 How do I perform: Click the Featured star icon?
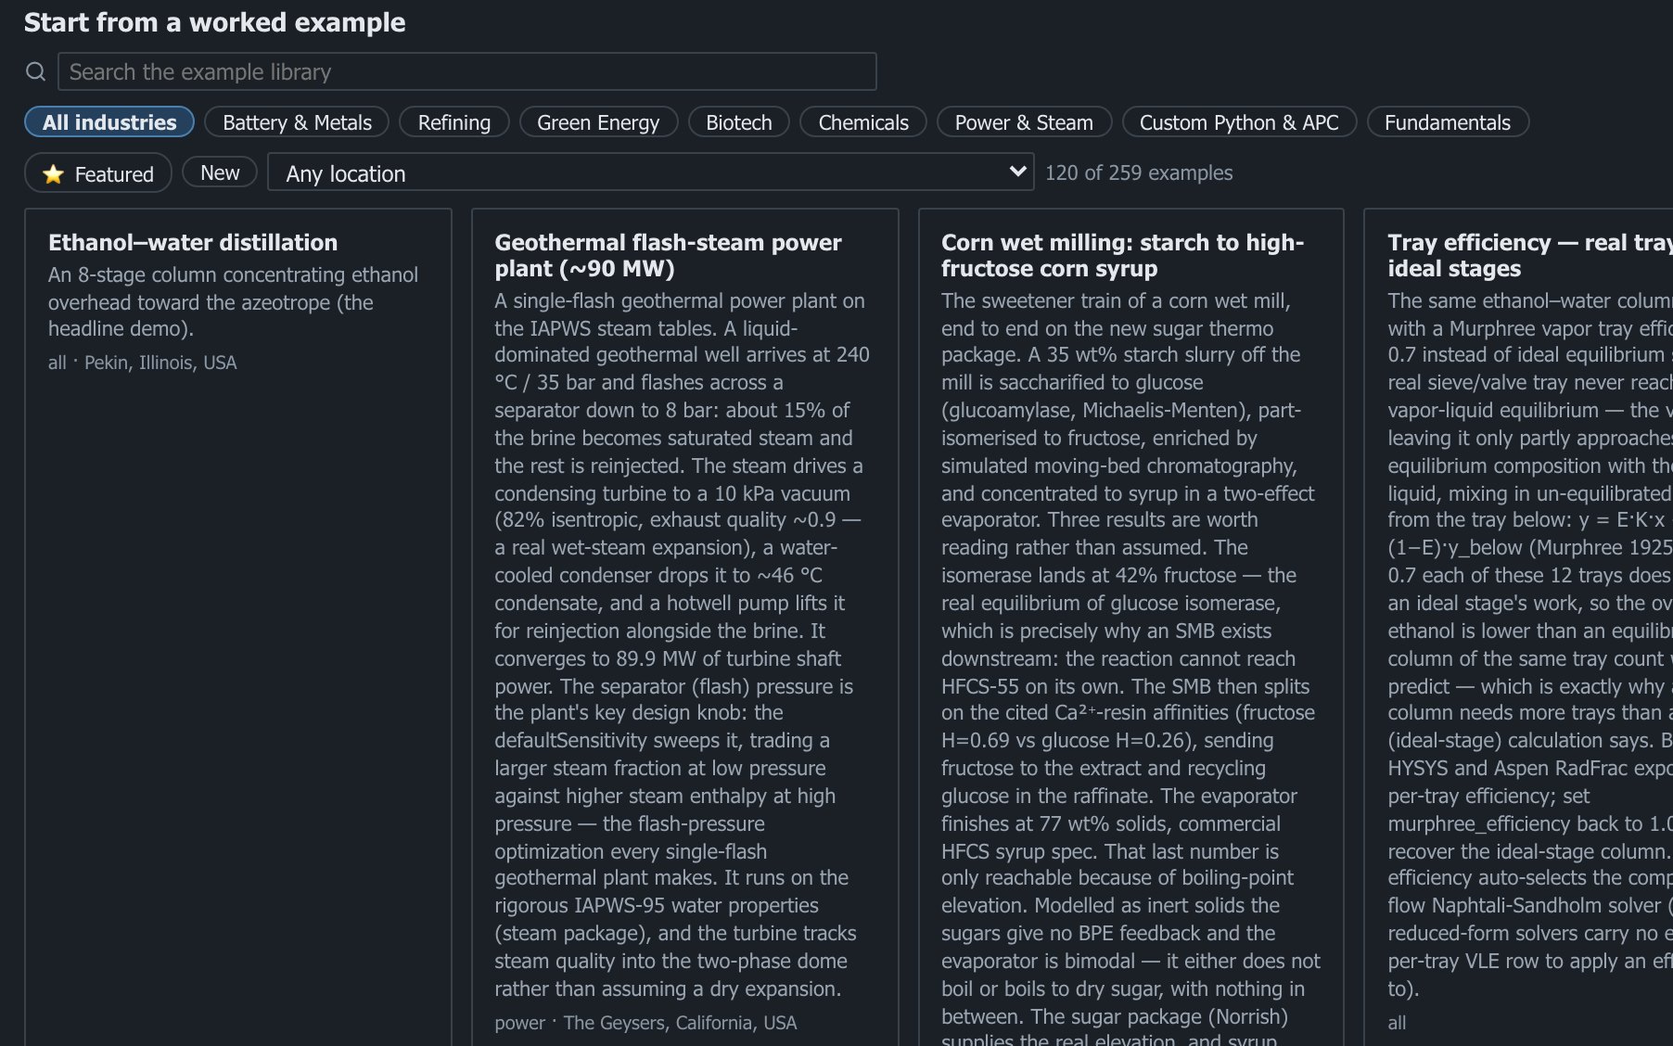pos(54,174)
